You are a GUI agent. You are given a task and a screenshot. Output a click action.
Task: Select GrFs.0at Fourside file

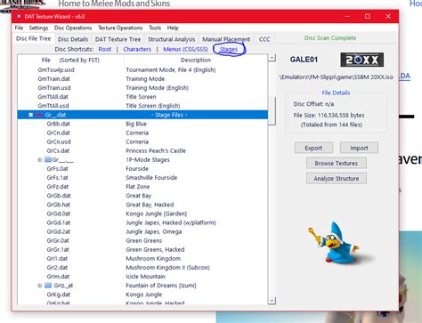(x=142, y=168)
